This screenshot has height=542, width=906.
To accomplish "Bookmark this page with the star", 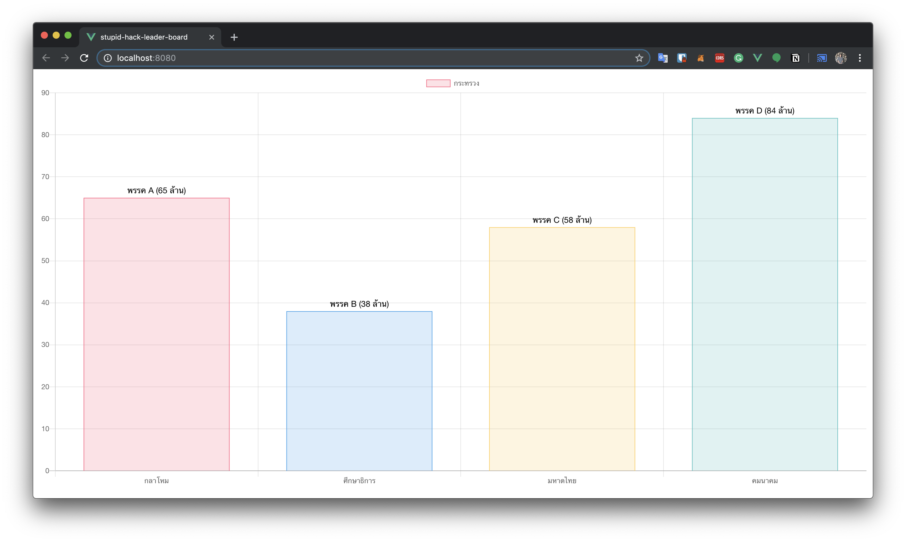I will (x=639, y=58).
